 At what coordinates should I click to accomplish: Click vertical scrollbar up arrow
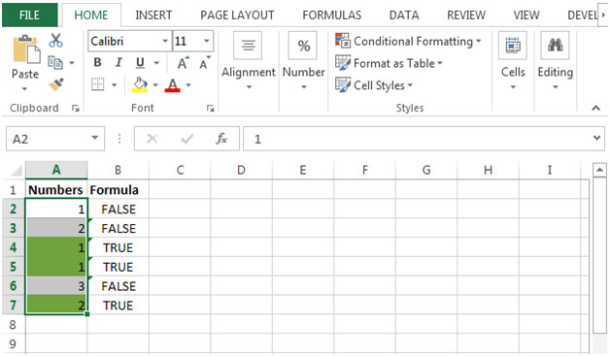click(599, 170)
